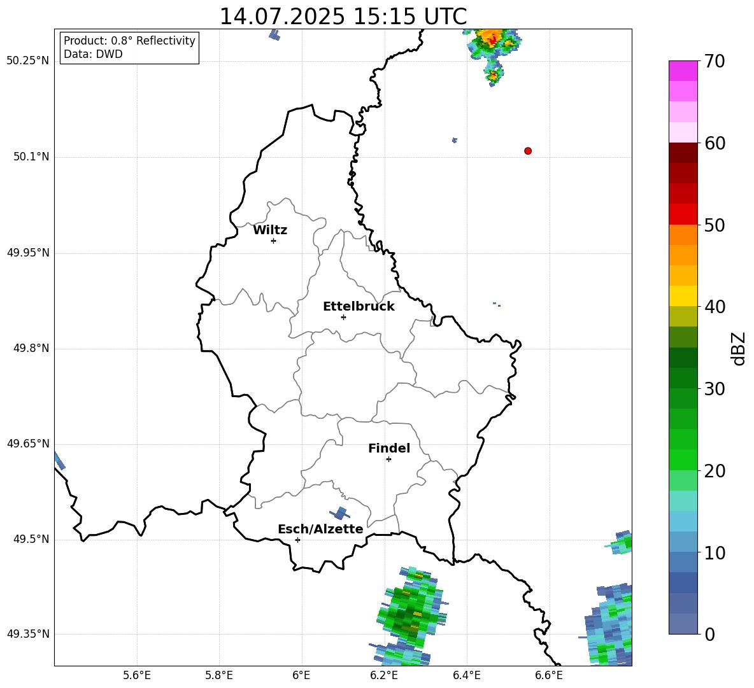Image resolution: width=754 pixels, height=688 pixels.
Task: Click the 5.6°E longitude label
Action: pos(137,675)
